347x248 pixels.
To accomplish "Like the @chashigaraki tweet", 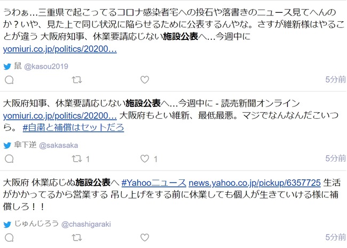I will point(145,238).
